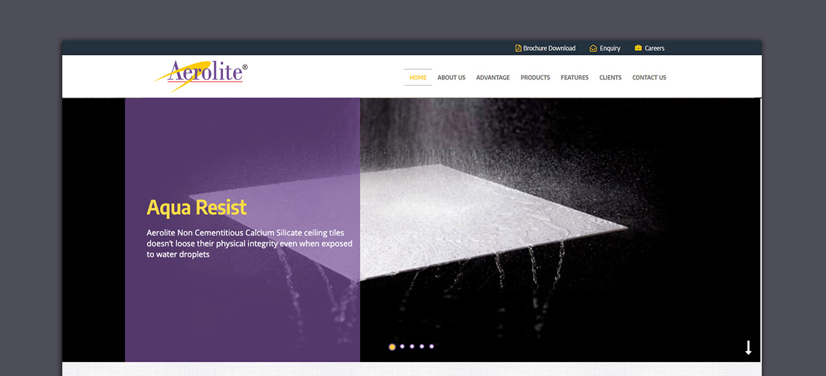Click the PDF icon beside Brochure Download
Screen dimensions: 826x376
point(518,48)
